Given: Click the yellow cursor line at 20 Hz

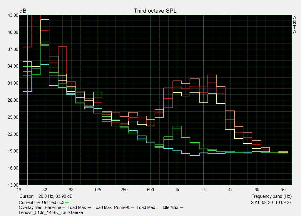Looking at the screenshot, I should point(27,100).
